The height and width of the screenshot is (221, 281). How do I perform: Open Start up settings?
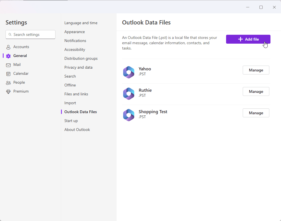click(x=71, y=121)
